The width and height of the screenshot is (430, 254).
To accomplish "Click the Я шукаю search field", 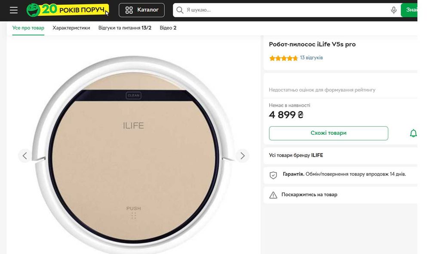I will tap(284, 10).
